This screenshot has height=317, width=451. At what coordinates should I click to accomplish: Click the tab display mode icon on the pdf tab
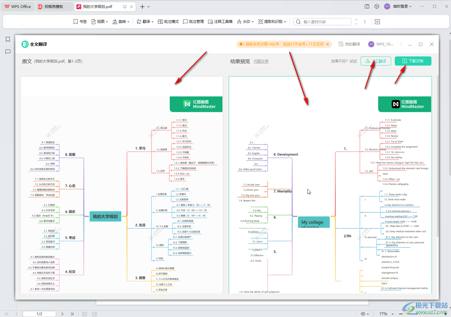[x=125, y=6]
